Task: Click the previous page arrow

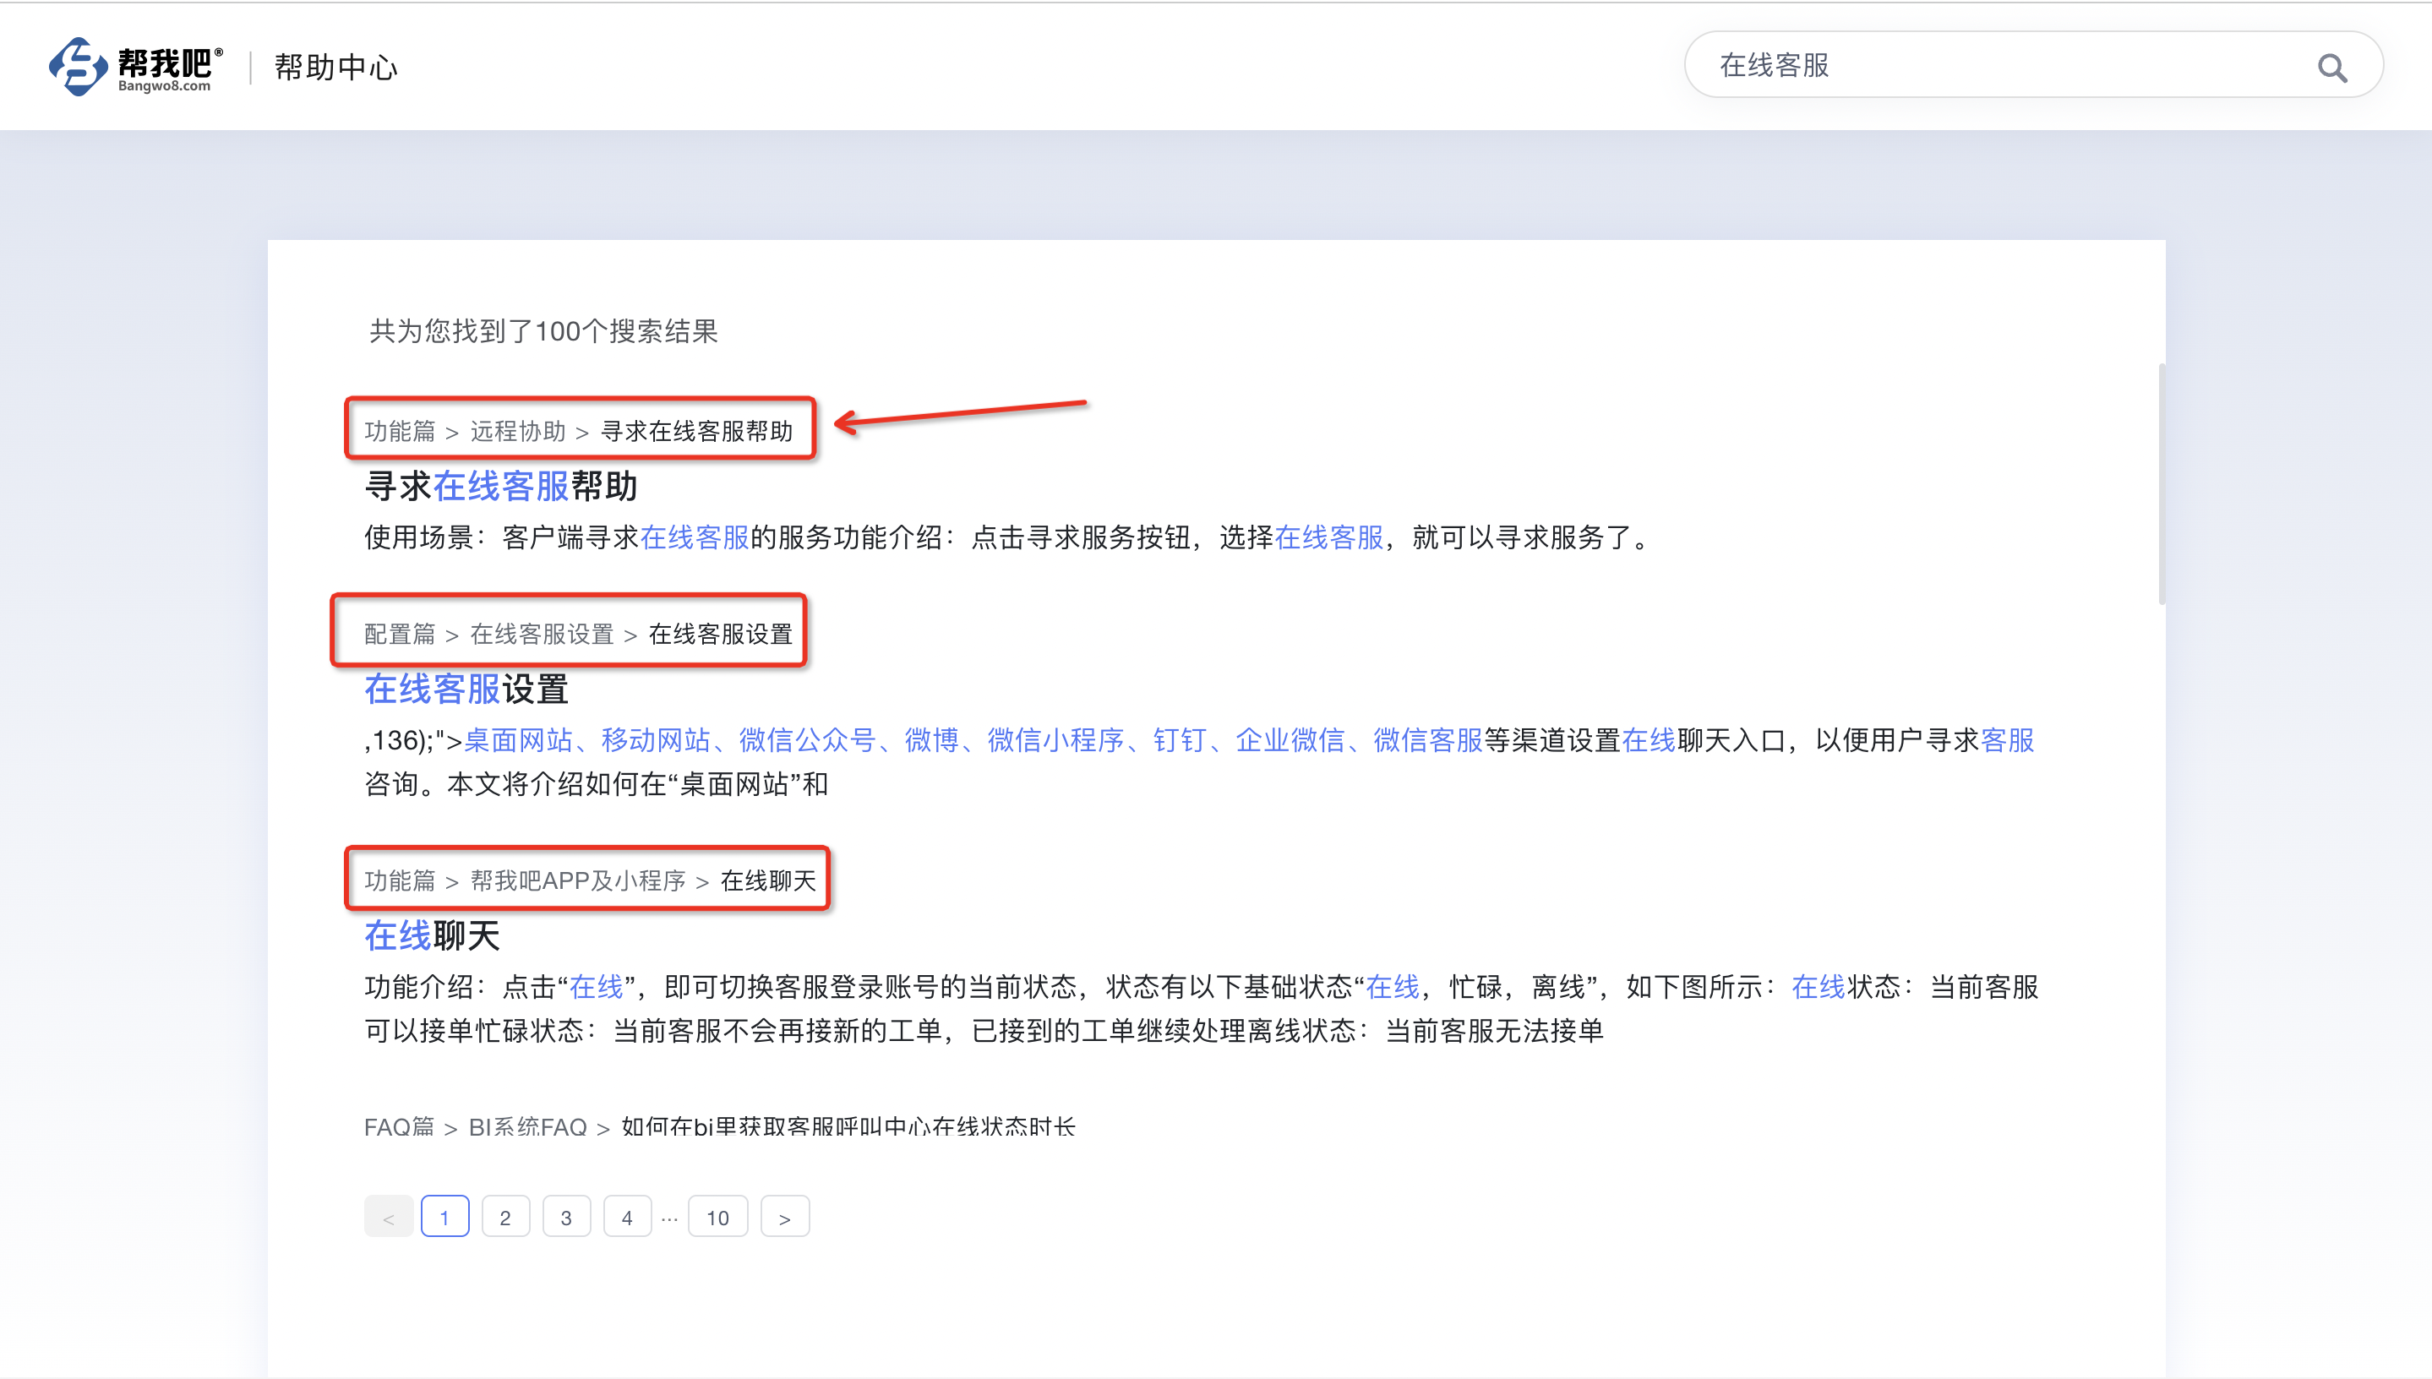Action: point(388,1217)
